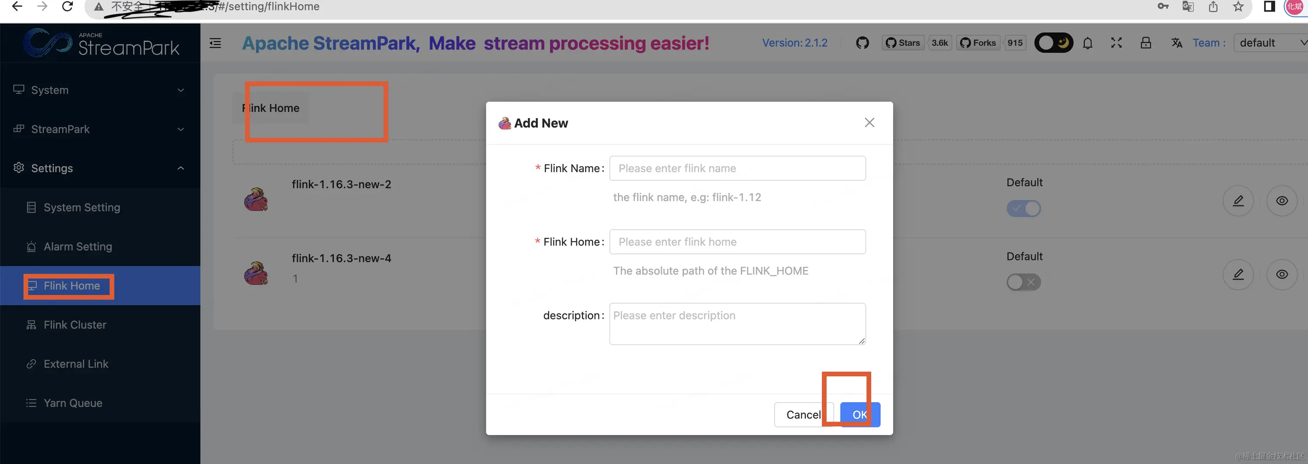Close the Add New dialog
The image size is (1308, 464).
click(869, 123)
